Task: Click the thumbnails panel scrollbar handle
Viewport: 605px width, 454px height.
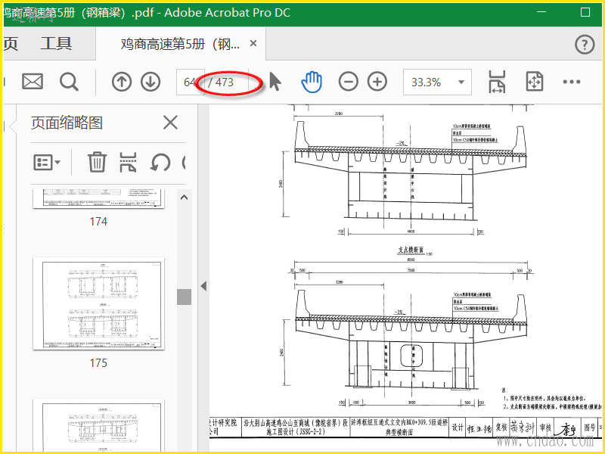Action: point(185,297)
